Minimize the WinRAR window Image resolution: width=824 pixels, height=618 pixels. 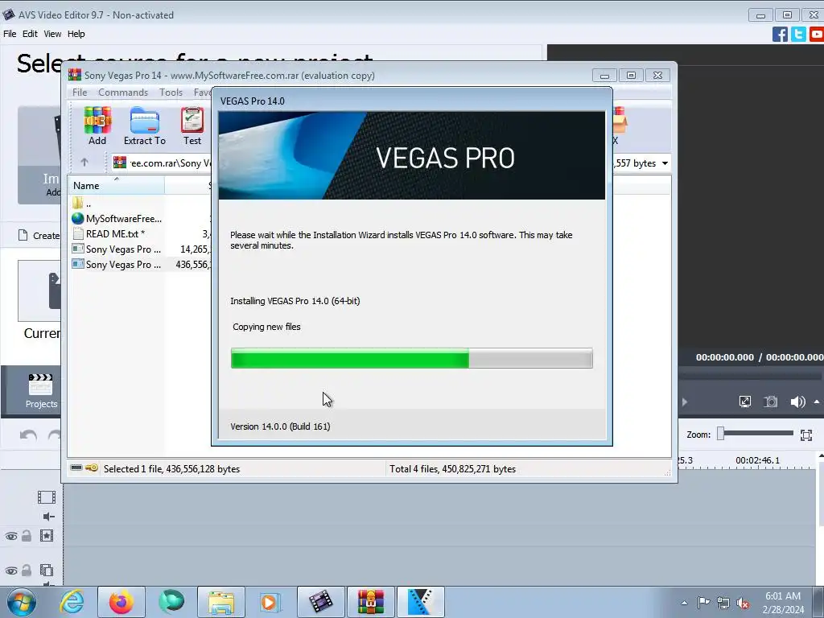(x=604, y=76)
